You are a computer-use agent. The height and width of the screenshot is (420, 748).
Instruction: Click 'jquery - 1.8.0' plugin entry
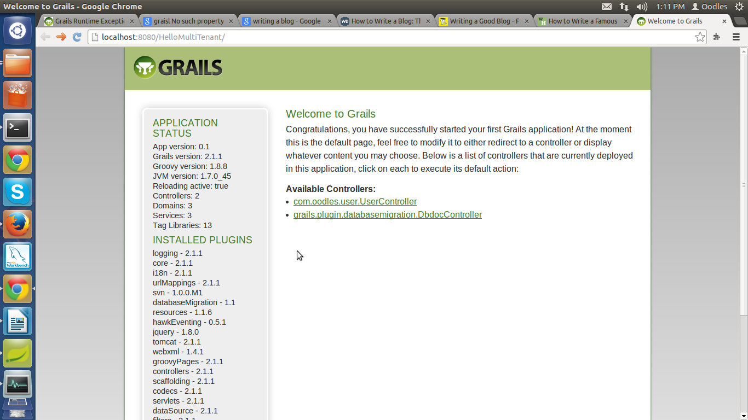click(x=176, y=332)
